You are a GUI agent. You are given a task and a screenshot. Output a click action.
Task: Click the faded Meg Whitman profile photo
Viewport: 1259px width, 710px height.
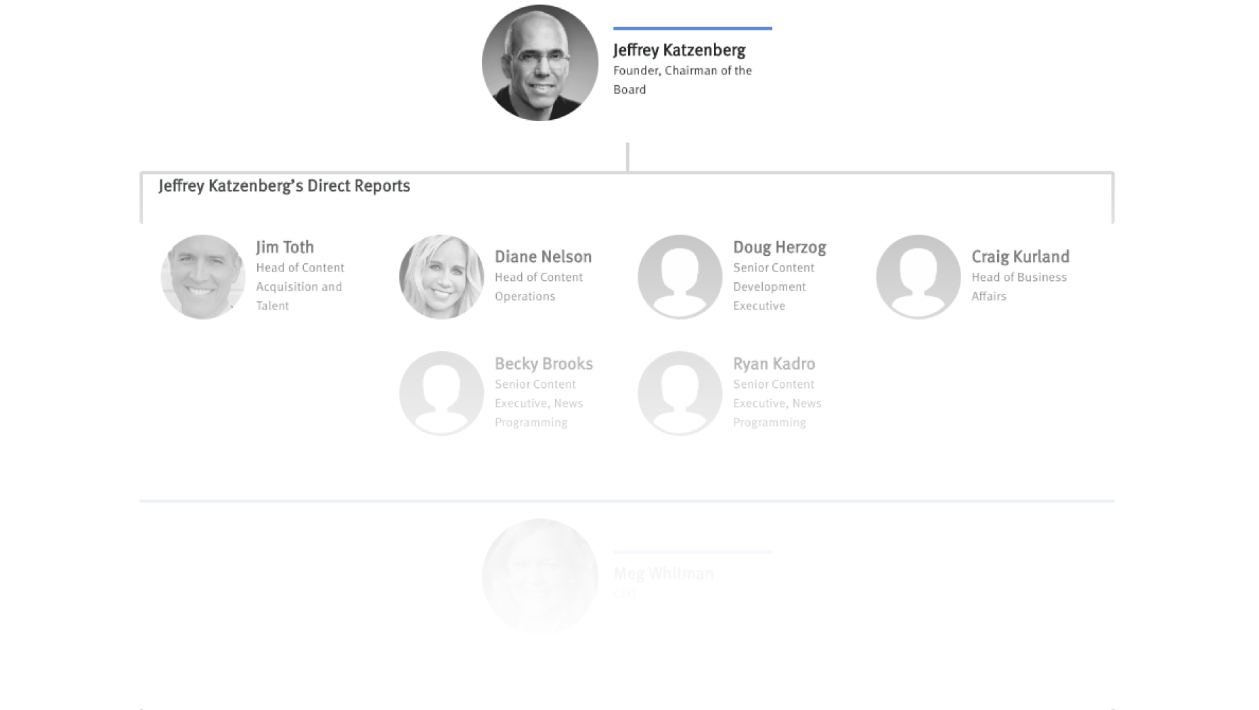tap(539, 577)
